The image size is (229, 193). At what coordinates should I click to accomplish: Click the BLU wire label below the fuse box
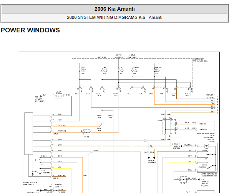[x=129, y=94]
